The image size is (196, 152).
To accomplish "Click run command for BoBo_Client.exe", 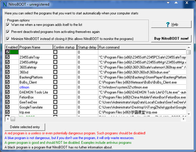I will click(x=138, y=82).
